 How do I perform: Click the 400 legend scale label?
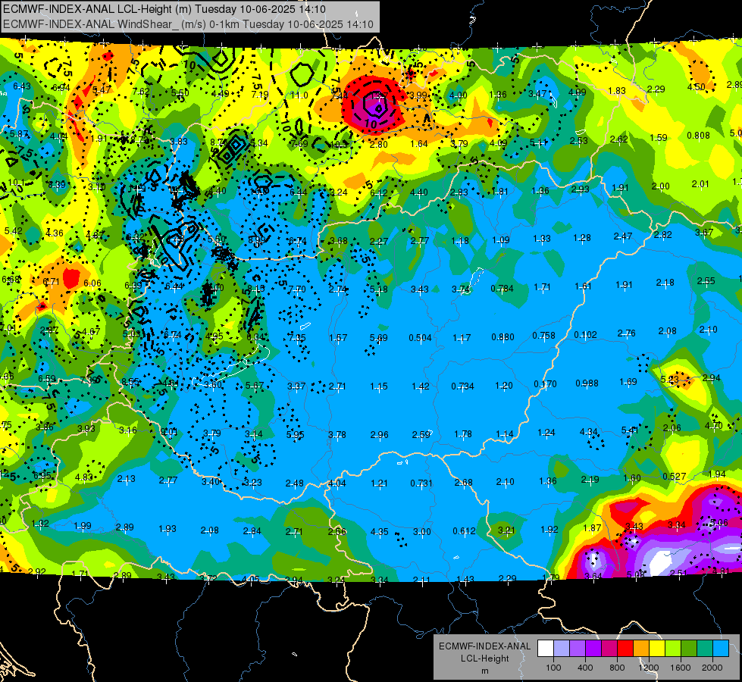pos(585,668)
